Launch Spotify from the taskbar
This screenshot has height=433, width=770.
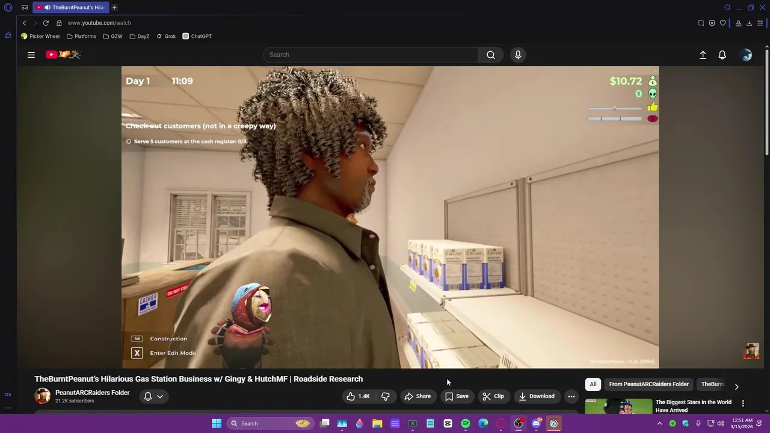(466, 423)
